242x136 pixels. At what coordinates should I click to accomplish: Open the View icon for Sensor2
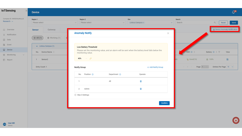pyautogui.click(x=227, y=59)
